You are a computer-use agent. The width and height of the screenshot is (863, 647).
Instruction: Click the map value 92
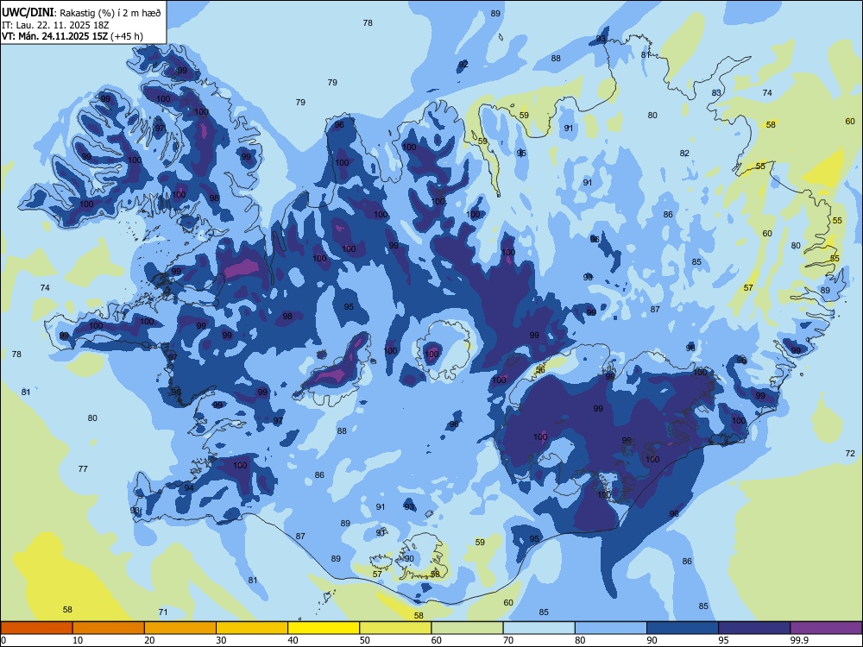click(463, 65)
